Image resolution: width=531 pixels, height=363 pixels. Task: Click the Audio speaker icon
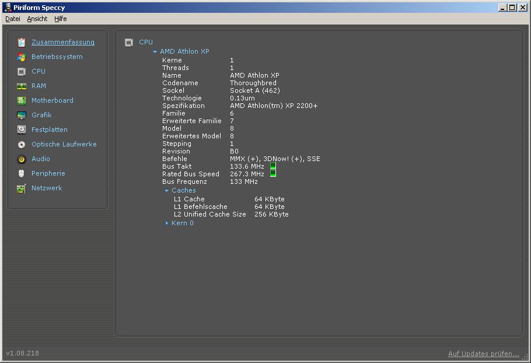point(22,159)
